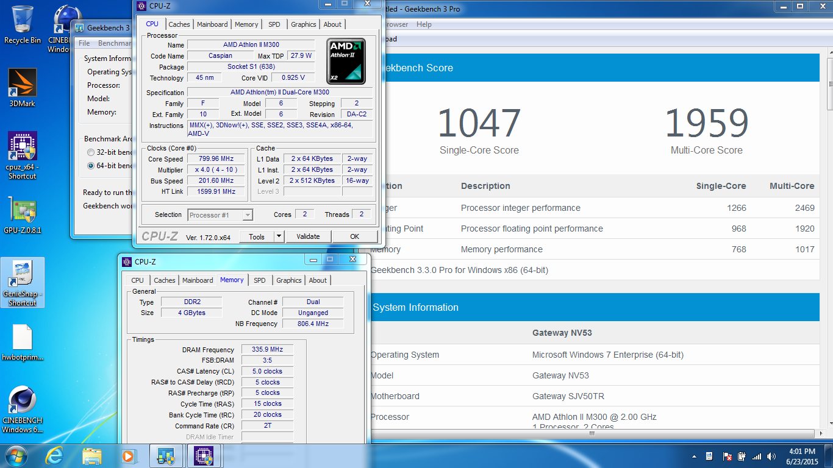The width and height of the screenshot is (833, 468).
Task: Click the Core Speed value 799.96 MHz
Action: tap(216, 159)
